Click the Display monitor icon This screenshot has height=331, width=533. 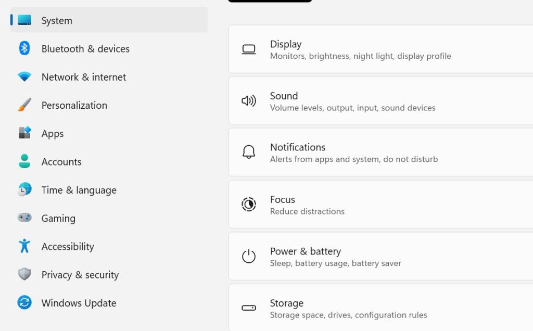[249, 49]
